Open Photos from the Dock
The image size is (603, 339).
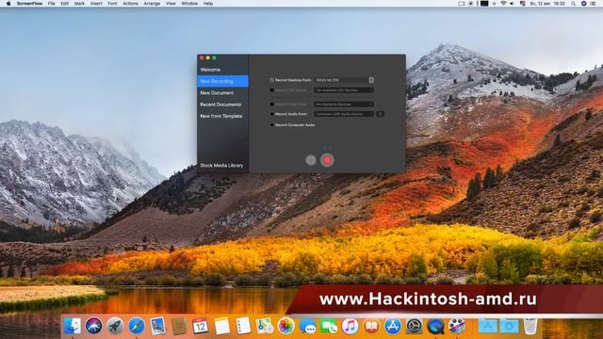click(285, 327)
